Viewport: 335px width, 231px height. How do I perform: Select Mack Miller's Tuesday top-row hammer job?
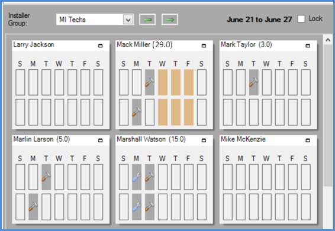pyautogui.click(x=150, y=82)
